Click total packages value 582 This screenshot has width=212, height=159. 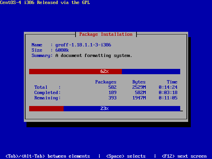(x=112, y=87)
